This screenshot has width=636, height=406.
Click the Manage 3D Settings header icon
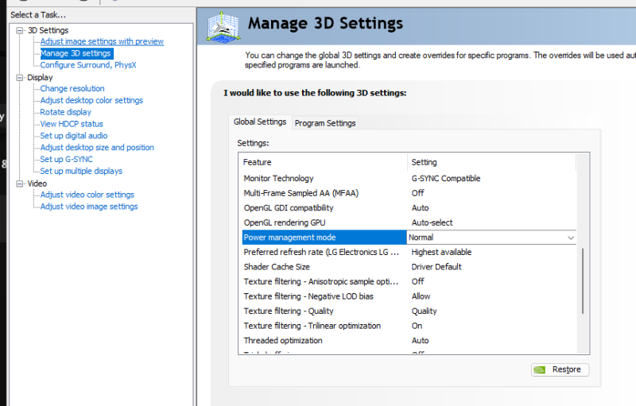pyautogui.click(x=223, y=27)
